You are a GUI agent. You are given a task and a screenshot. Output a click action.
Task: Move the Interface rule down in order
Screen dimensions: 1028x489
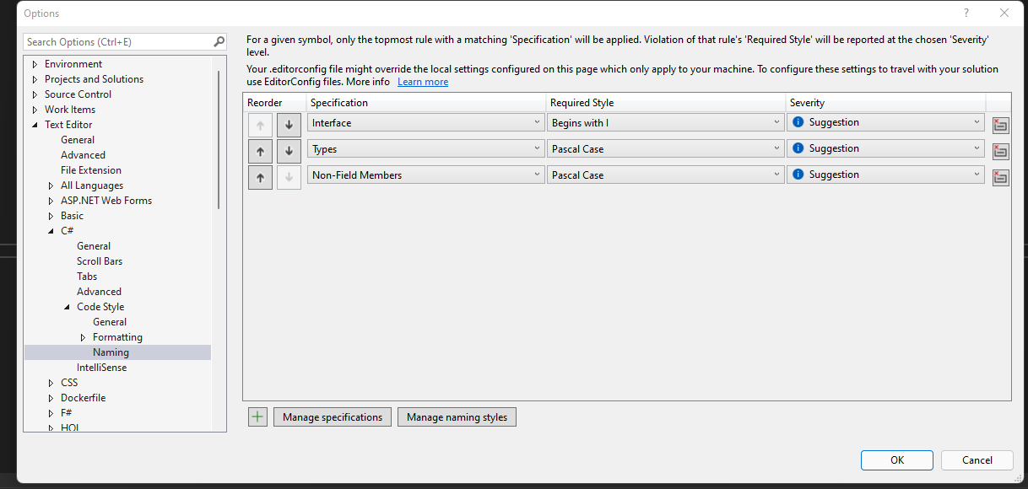tap(289, 125)
